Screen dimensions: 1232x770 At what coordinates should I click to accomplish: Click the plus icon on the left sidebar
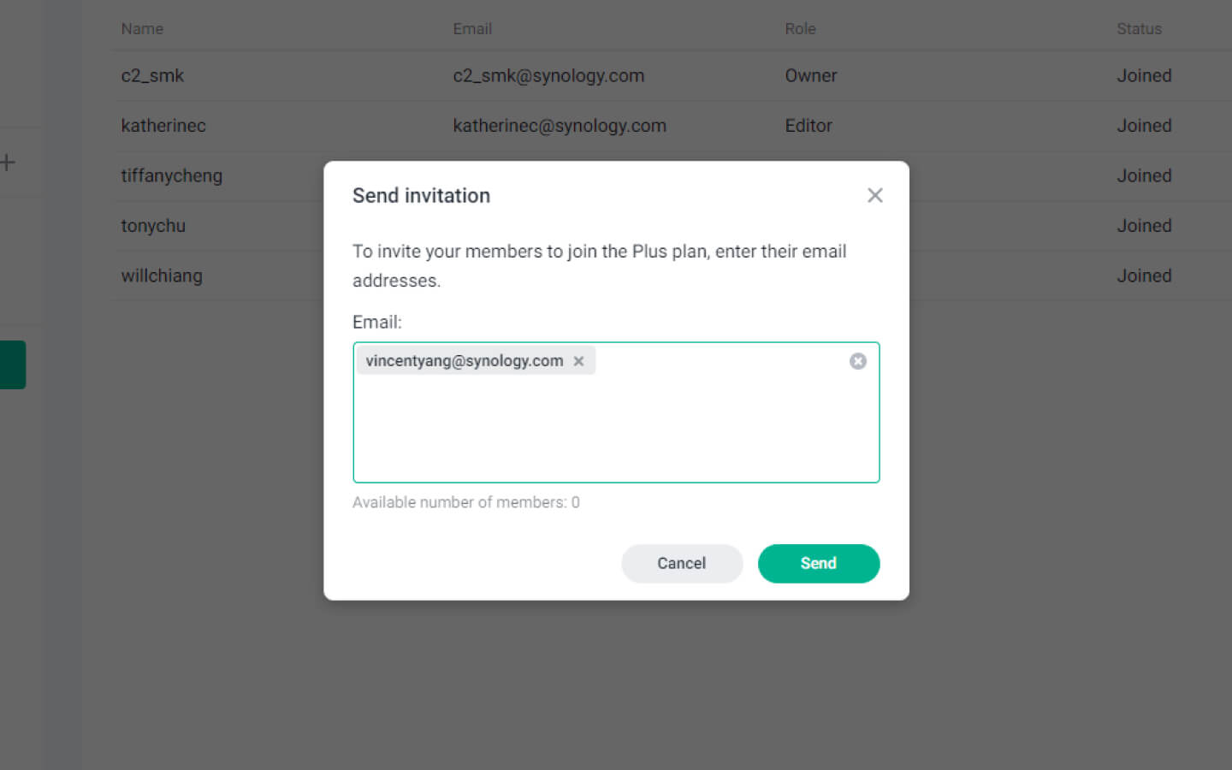[9, 163]
